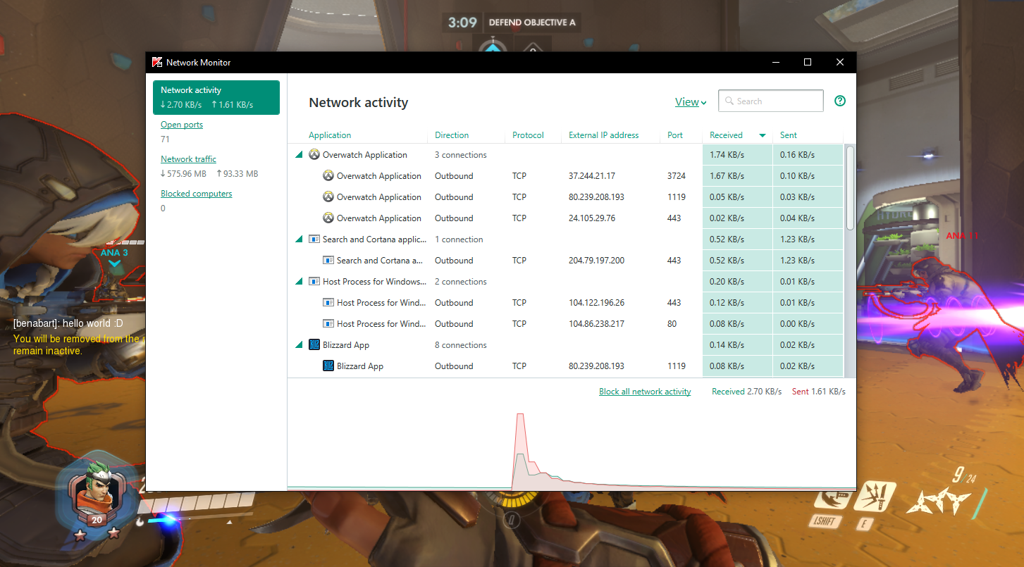The image size is (1024, 567).
Task: Click into the Search input field
Action: [777, 101]
